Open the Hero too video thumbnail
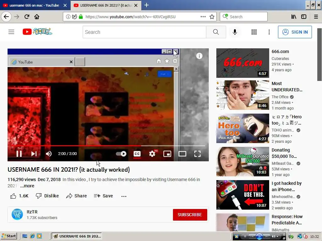 click(242, 128)
